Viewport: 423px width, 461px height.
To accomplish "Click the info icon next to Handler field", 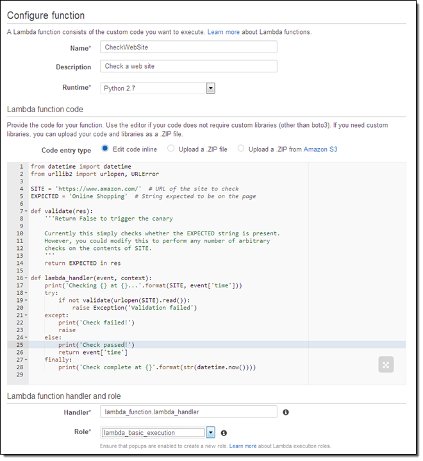I will (285, 412).
